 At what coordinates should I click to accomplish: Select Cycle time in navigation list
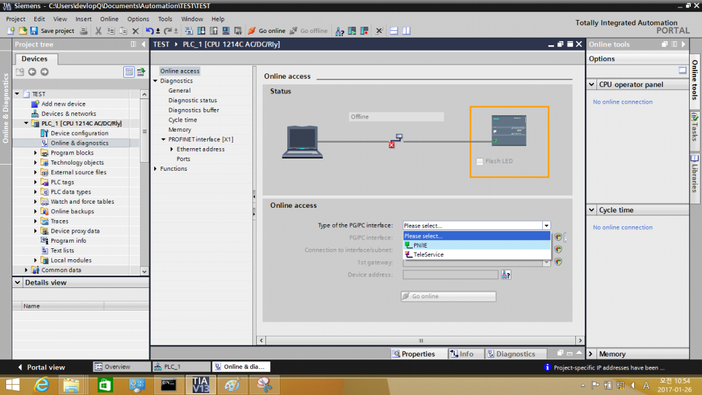pos(182,120)
